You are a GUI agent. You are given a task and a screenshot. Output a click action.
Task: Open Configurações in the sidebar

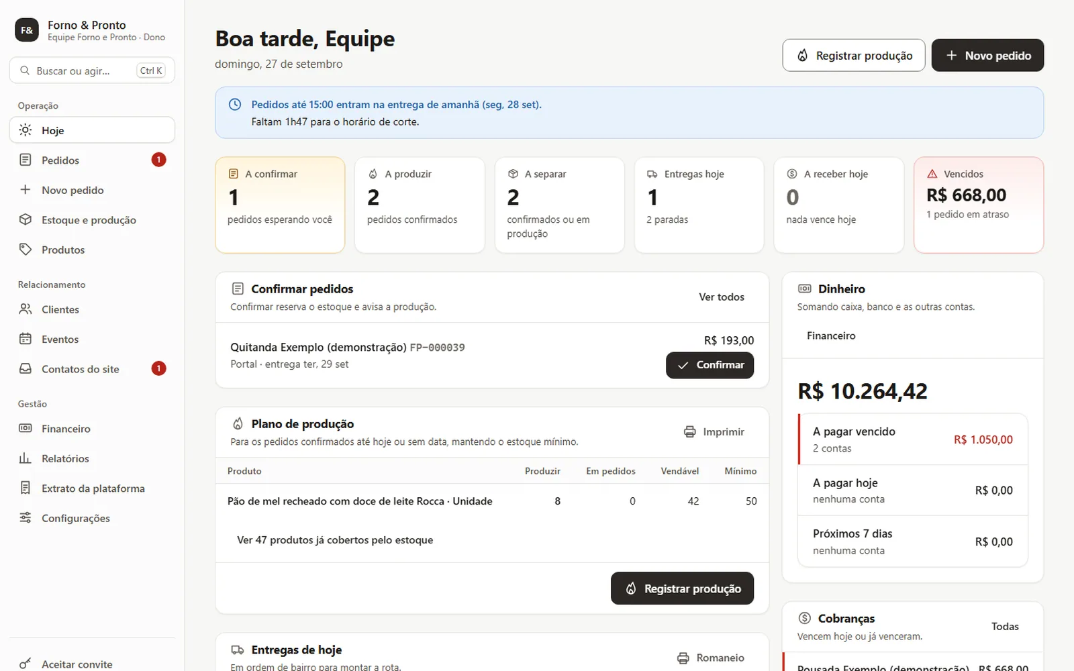(x=92, y=518)
